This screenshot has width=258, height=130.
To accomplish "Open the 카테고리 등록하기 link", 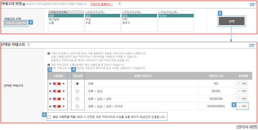I will tap(101, 4).
